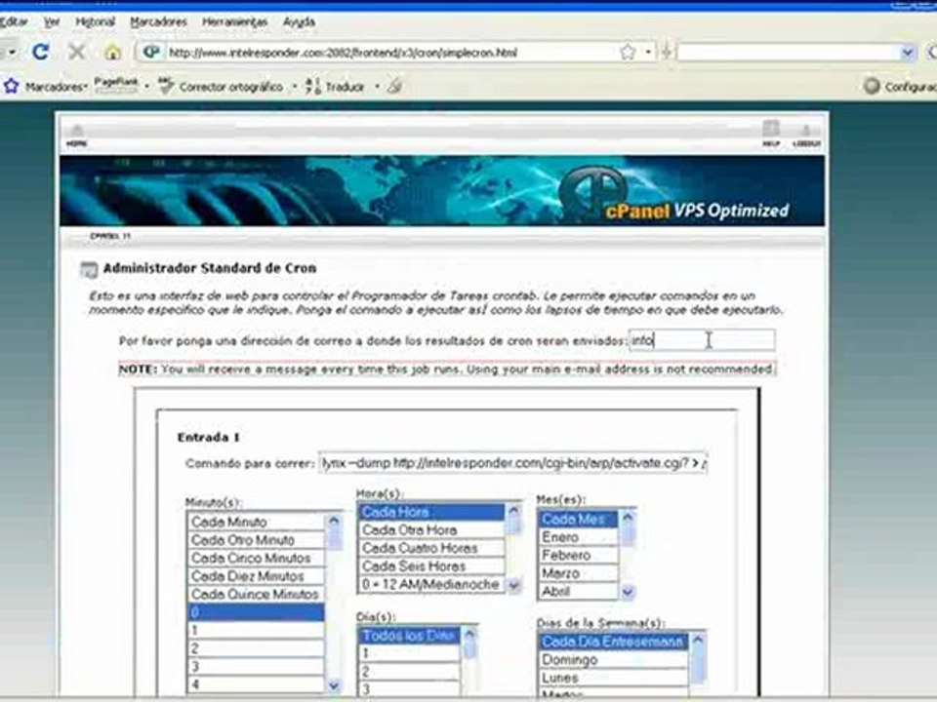Open the Editar menu

click(14, 22)
